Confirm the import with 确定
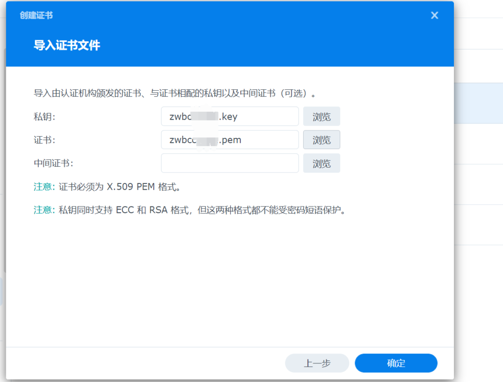The width and height of the screenshot is (503, 382). tap(395, 363)
